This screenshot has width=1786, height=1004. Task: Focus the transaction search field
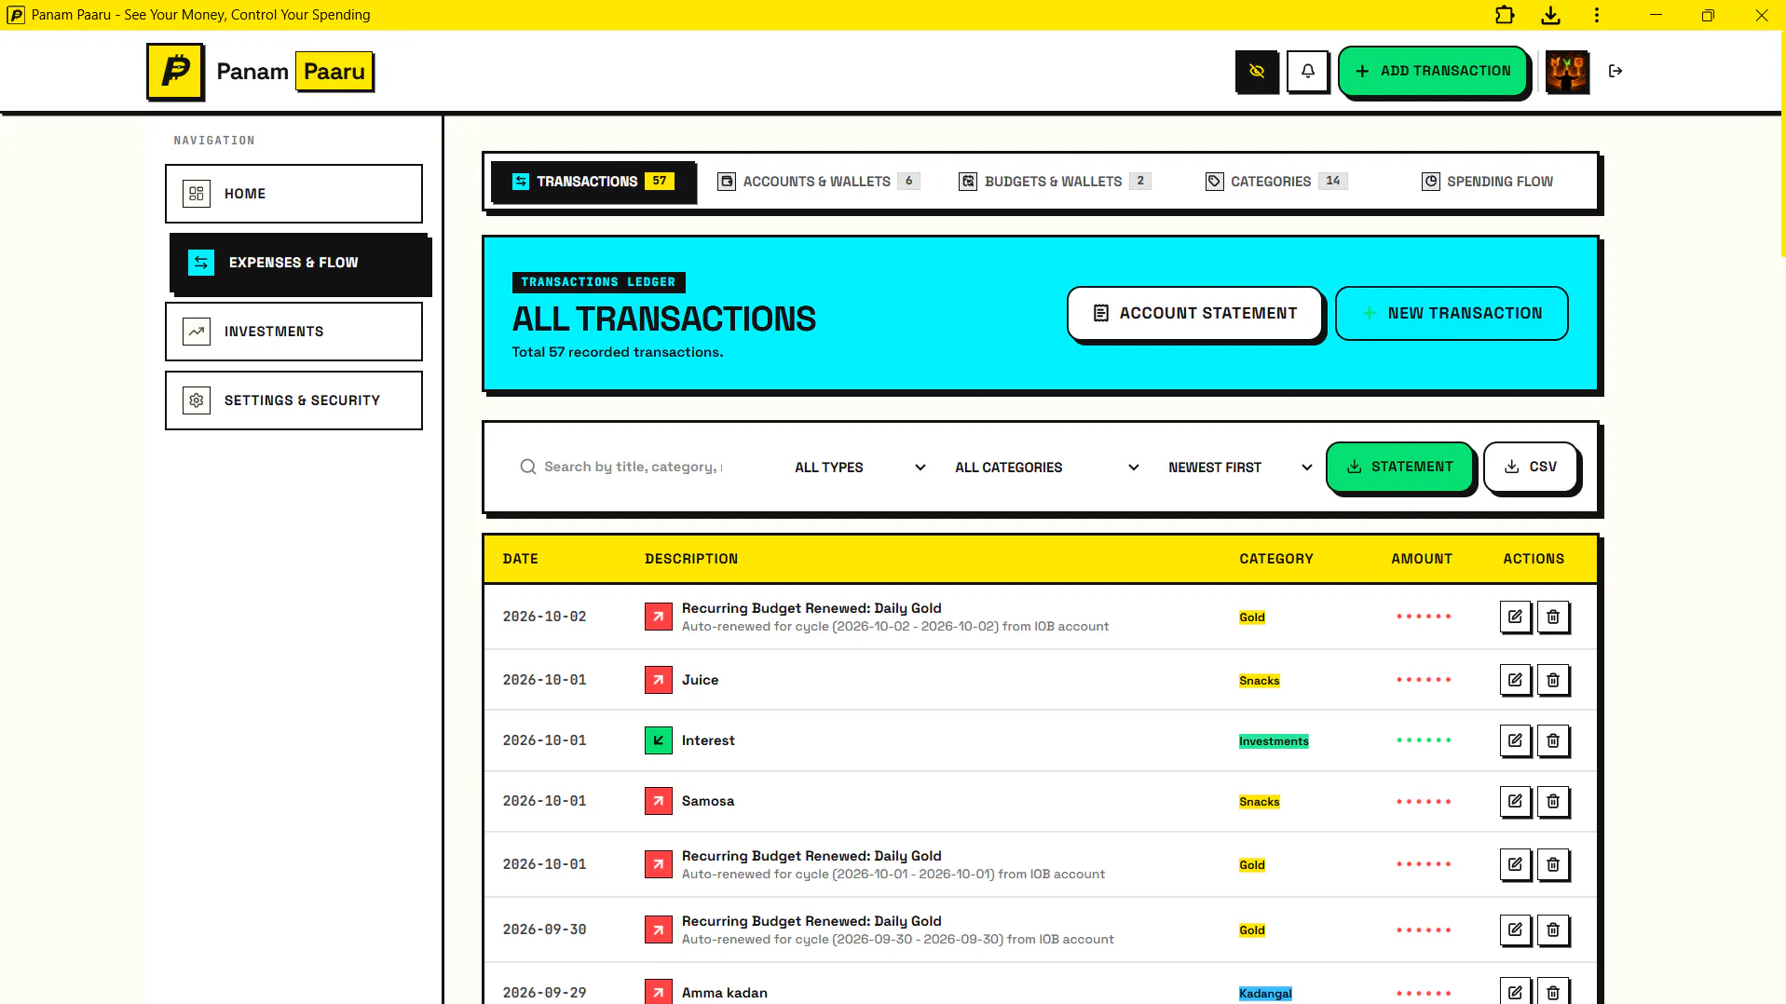(635, 468)
